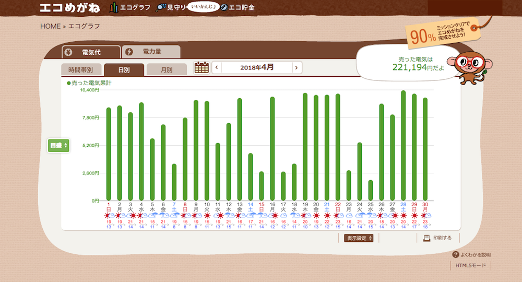Click the lightning bolt icon on 電力量 tab
The width and height of the screenshot is (522, 282).
click(129, 52)
